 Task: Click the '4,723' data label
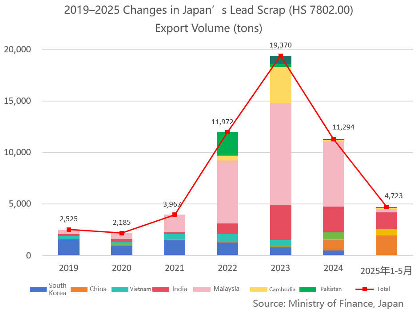(394, 196)
